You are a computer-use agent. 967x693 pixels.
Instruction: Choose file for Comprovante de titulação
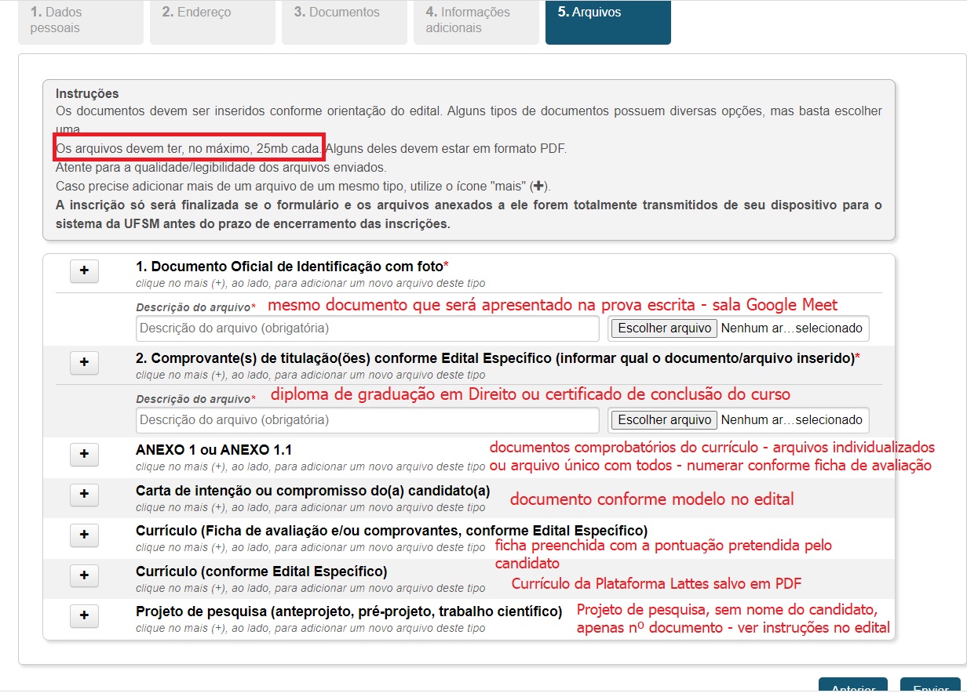(663, 420)
